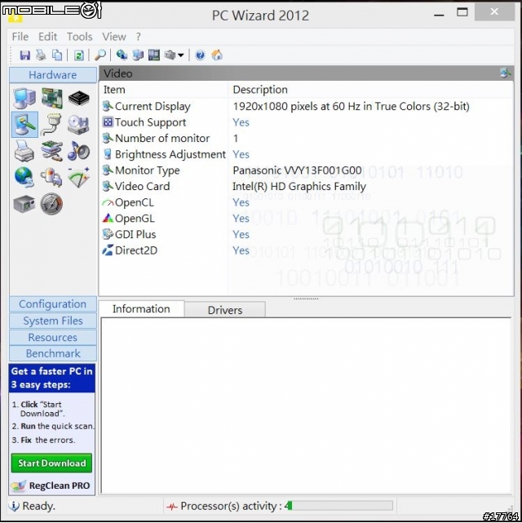The width and height of the screenshot is (522, 523).
Task: Click the two-computers toolbar icon
Action: tap(138, 55)
